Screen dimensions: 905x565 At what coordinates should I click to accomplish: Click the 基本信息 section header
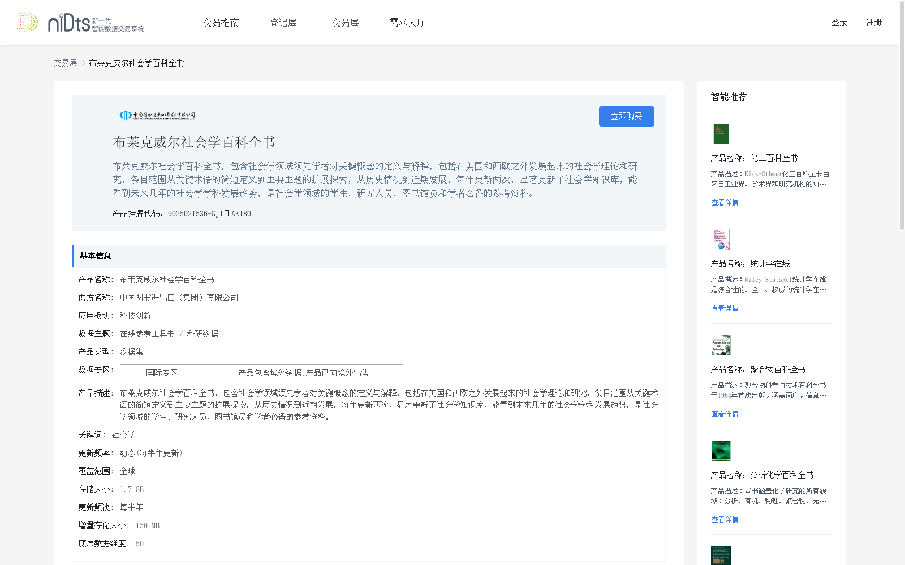(369, 256)
